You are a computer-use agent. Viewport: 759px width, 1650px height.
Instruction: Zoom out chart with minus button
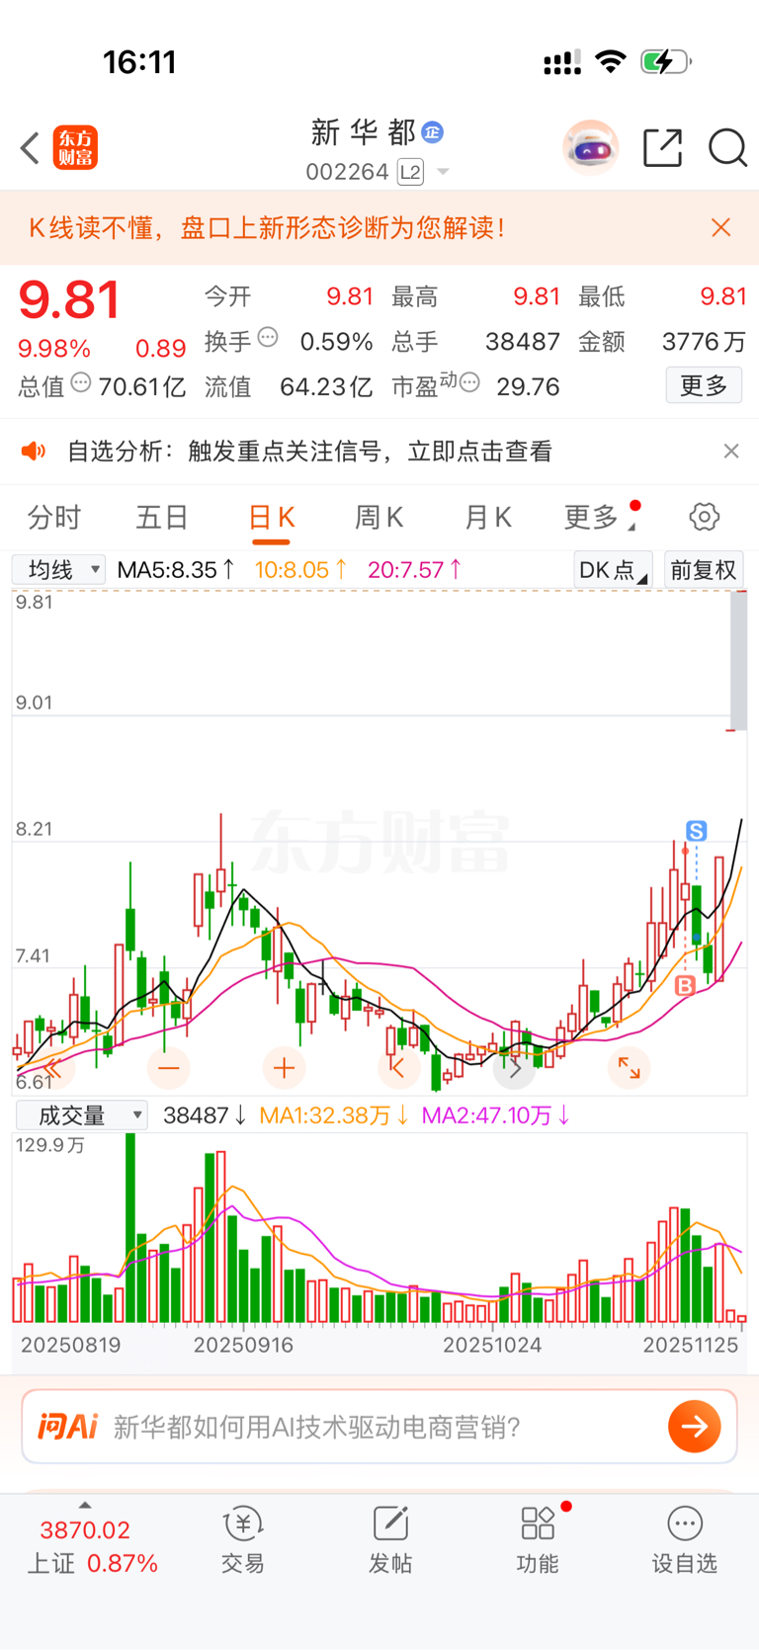pyautogui.click(x=169, y=1068)
